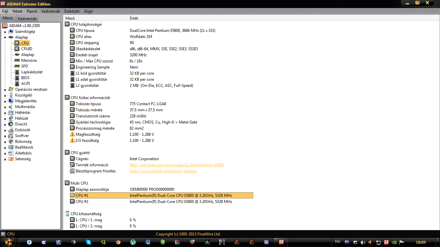Open WinRAR from the taskbar
440x247 pixels.
click(x=177, y=242)
